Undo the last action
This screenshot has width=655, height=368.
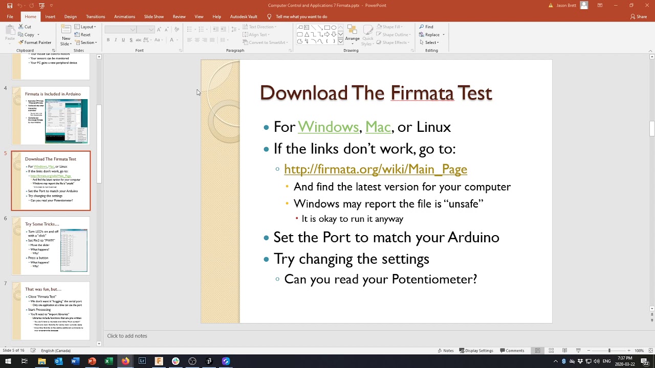(19, 5)
